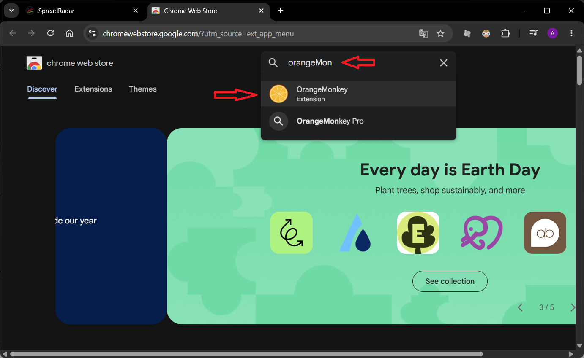Open the Extensions puzzle menu
584x358 pixels.
point(505,33)
